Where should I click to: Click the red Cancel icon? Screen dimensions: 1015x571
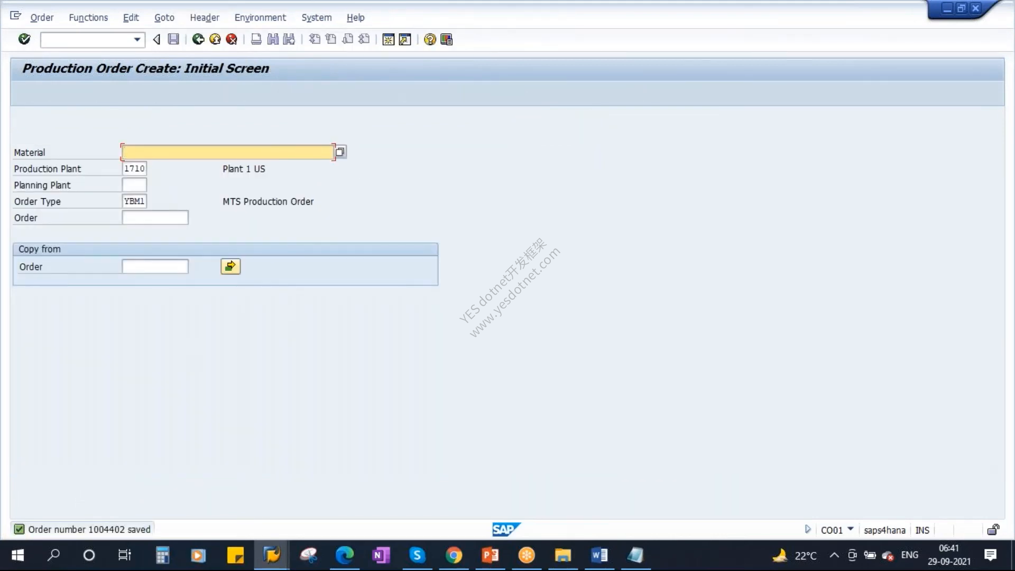(231, 39)
